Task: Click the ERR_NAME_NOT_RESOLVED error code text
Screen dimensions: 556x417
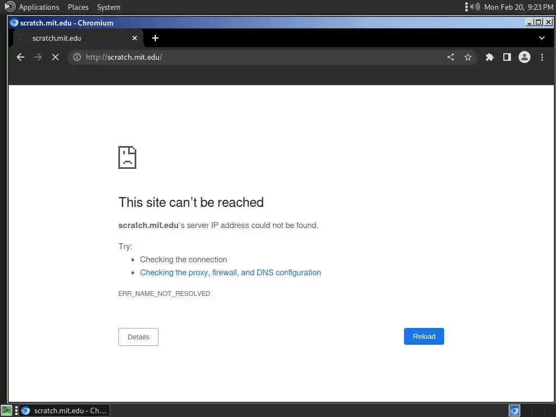Action: [x=164, y=294]
